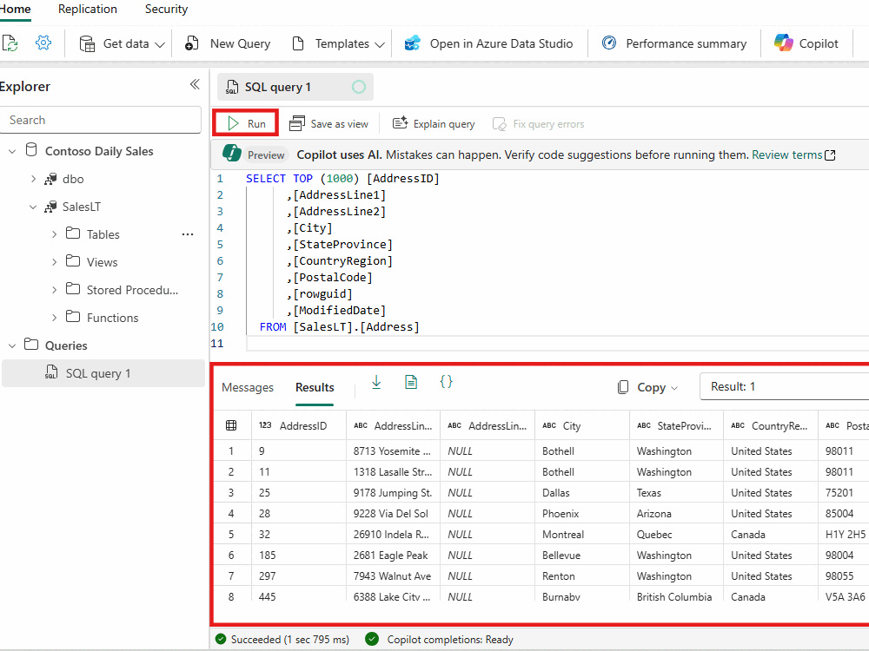Expand the Tables folder
The image size is (869, 651).
(x=54, y=234)
